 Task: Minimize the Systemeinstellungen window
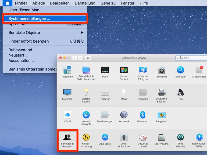click(65, 58)
